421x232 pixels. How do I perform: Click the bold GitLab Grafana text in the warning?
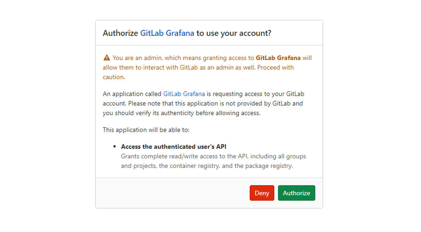[x=278, y=58]
